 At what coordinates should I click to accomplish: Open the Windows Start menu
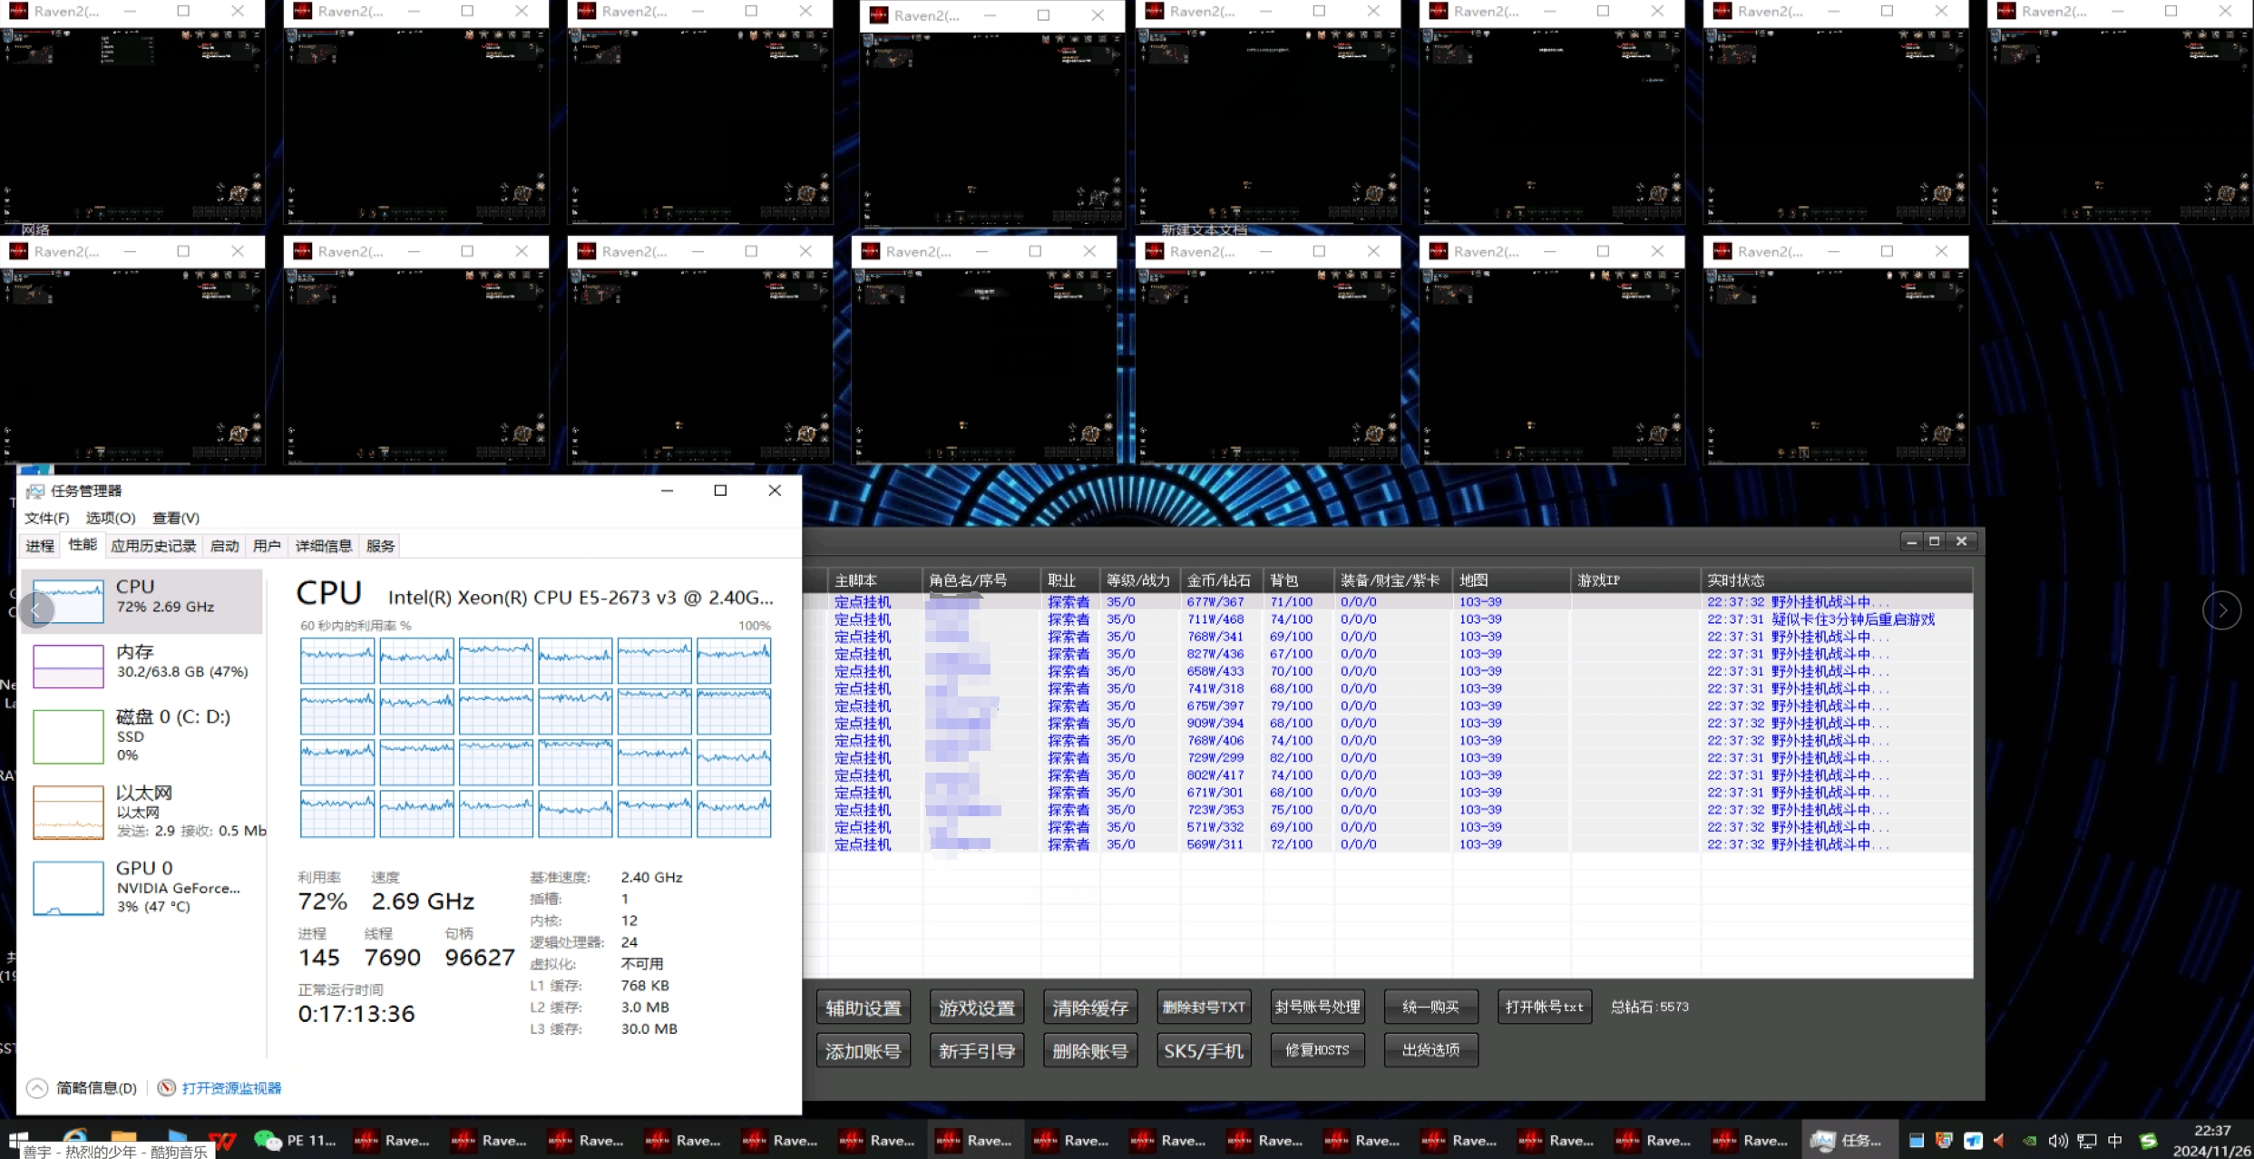[x=18, y=1140]
